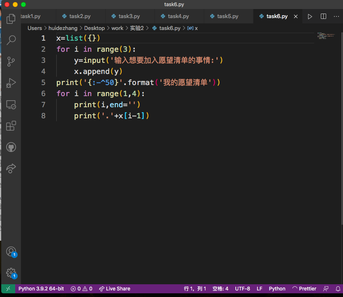Open the Explorer view in the activity bar
This screenshot has height=297, width=343.
11,19
